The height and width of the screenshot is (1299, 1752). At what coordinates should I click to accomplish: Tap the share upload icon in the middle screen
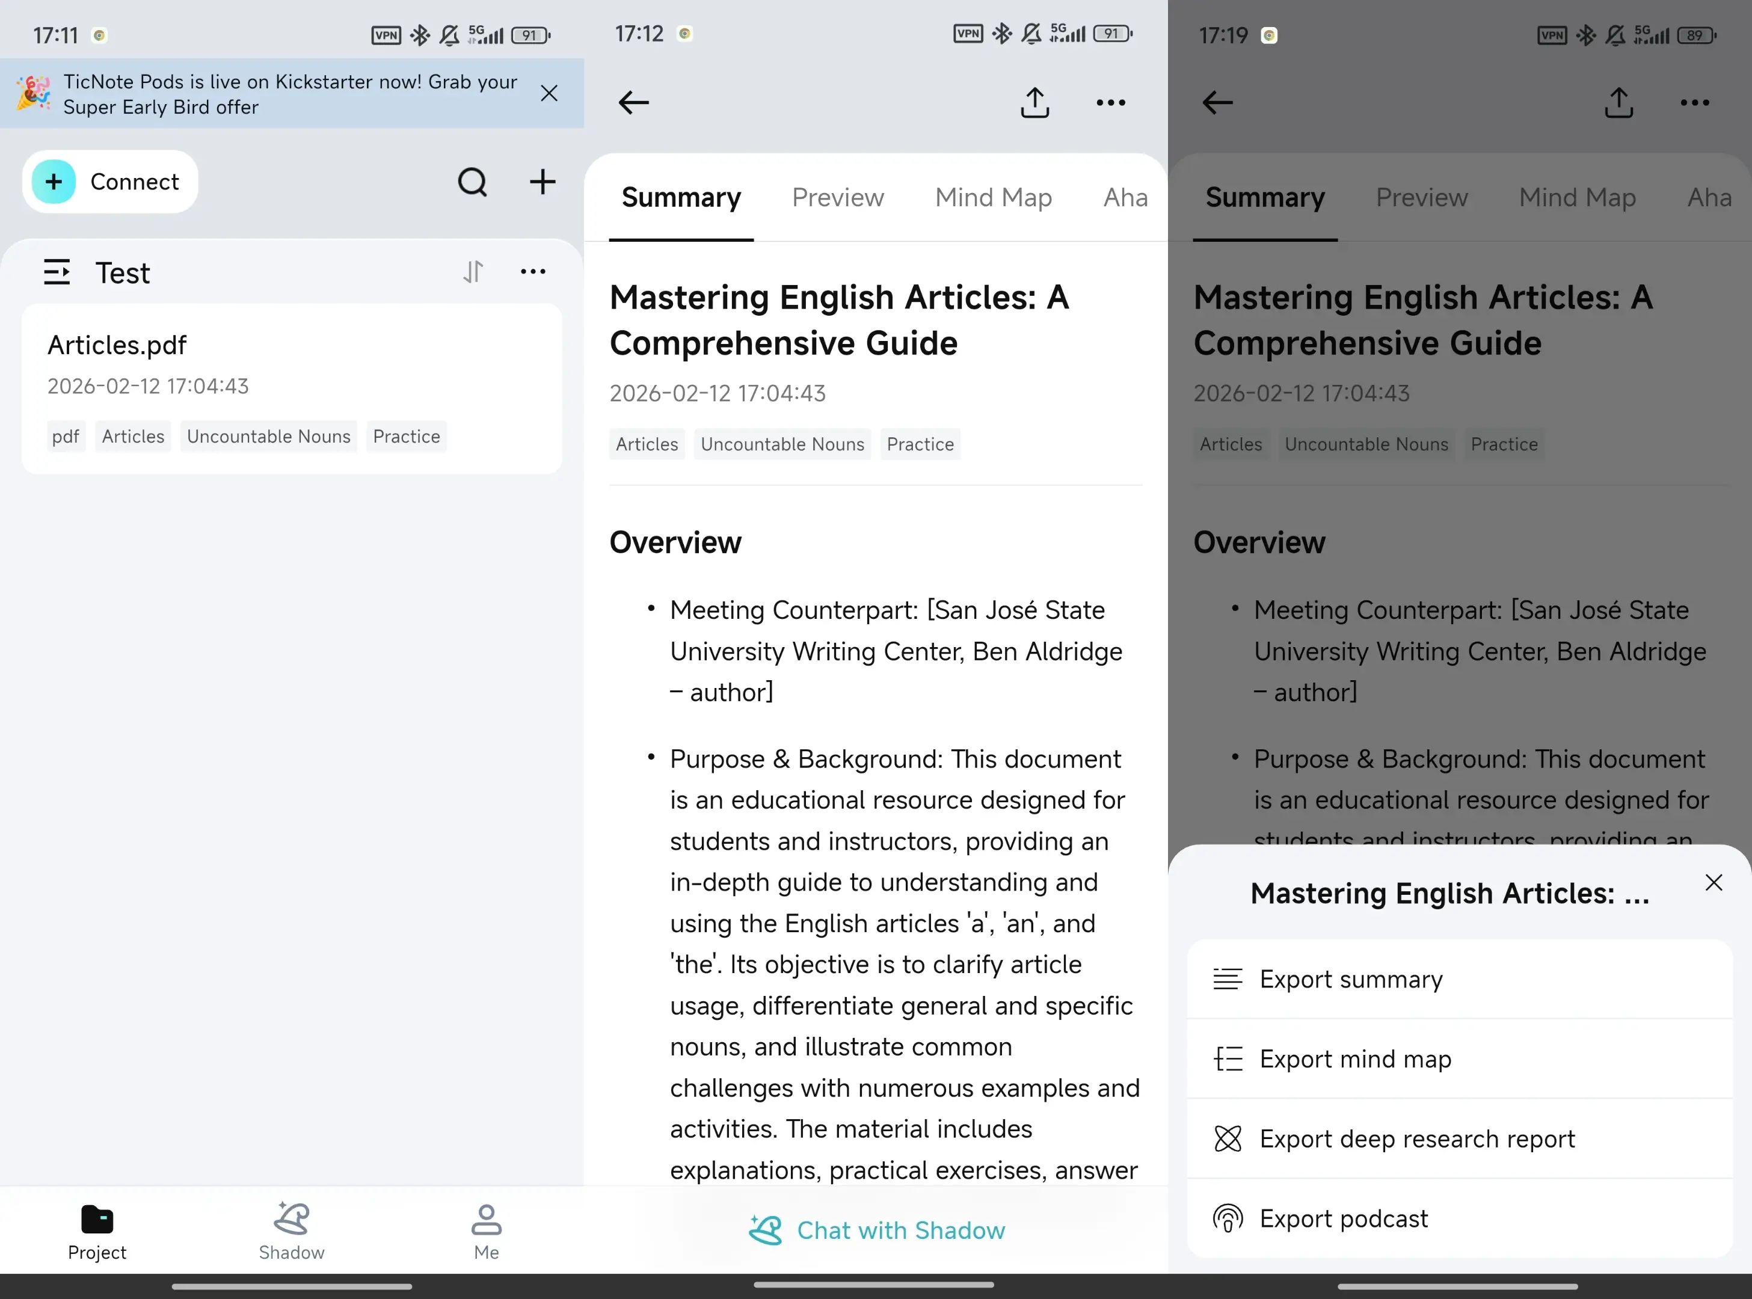pos(1034,102)
